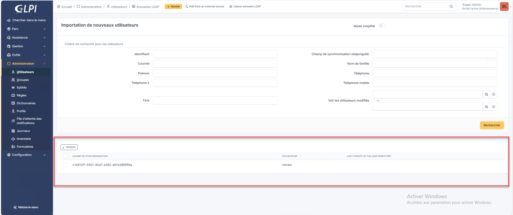Open the Profils menu item

point(21,111)
